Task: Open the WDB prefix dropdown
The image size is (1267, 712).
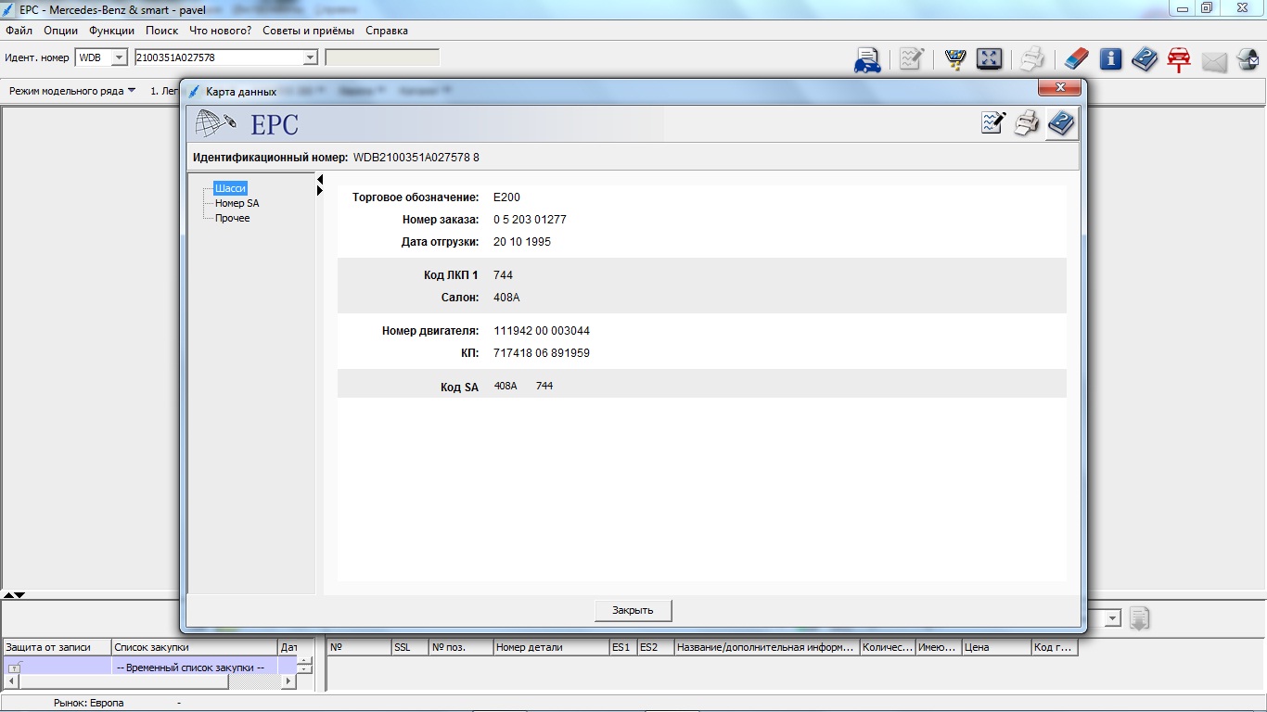Action: (119, 57)
